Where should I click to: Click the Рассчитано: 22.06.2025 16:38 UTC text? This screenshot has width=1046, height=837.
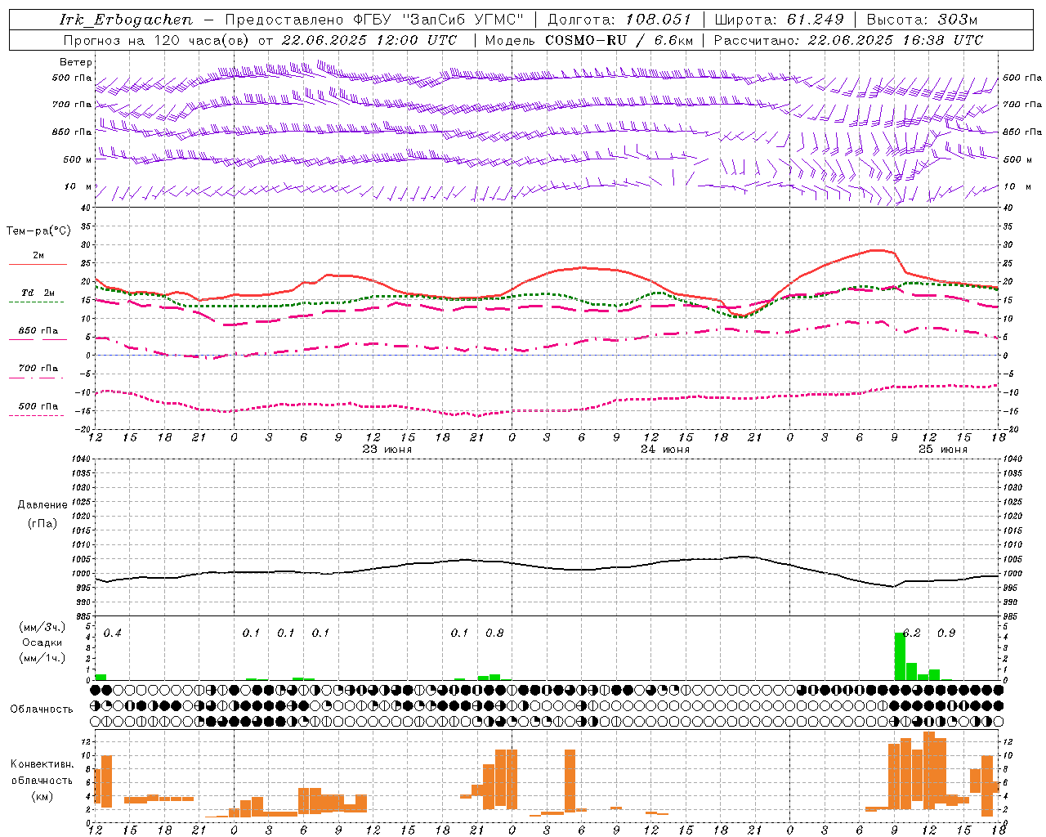[x=848, y=40]
